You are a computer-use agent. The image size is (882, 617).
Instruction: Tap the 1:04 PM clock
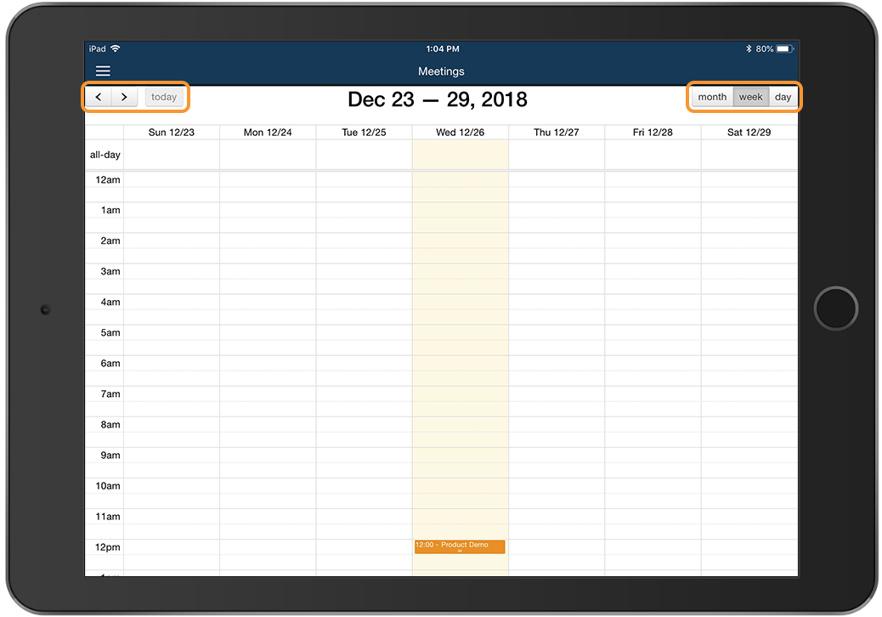point(443,49)
